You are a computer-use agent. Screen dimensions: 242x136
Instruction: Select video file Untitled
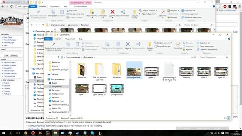tap(186, 73)
